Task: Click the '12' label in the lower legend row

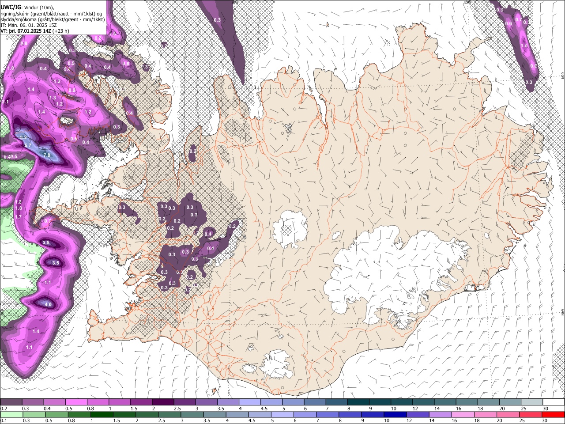Action: (x=409, y=420)
